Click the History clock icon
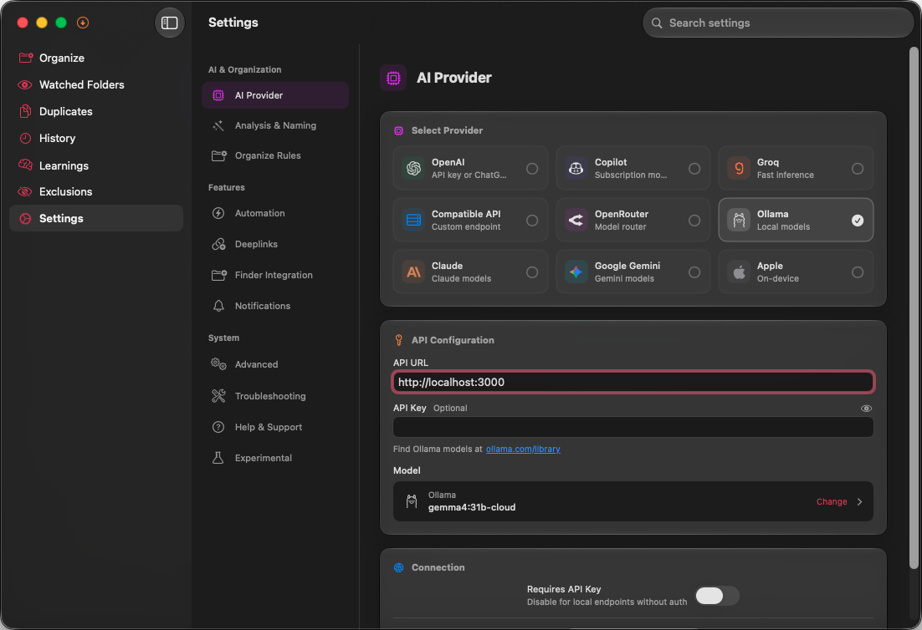 click(25, 138)
